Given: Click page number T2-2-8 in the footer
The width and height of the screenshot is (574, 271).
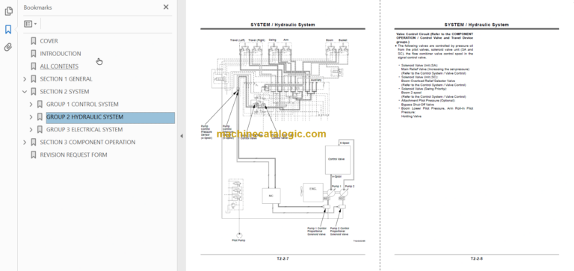Looking at the screenshot, I should (477, 258).
